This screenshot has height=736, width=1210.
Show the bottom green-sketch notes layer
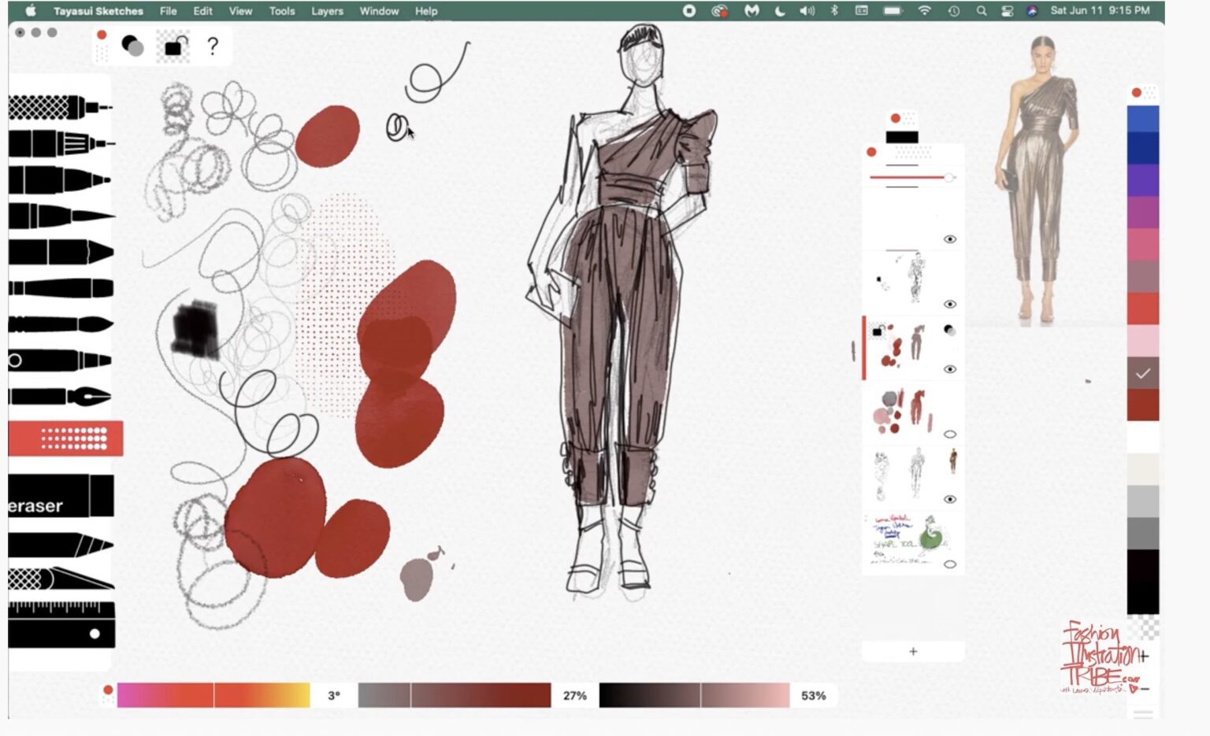point(951,562)
